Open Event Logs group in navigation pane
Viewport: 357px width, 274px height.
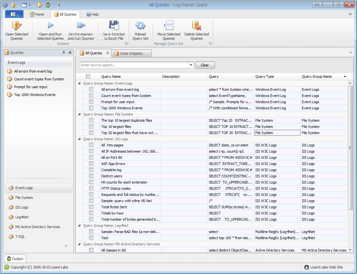click(x=38, y=188)
